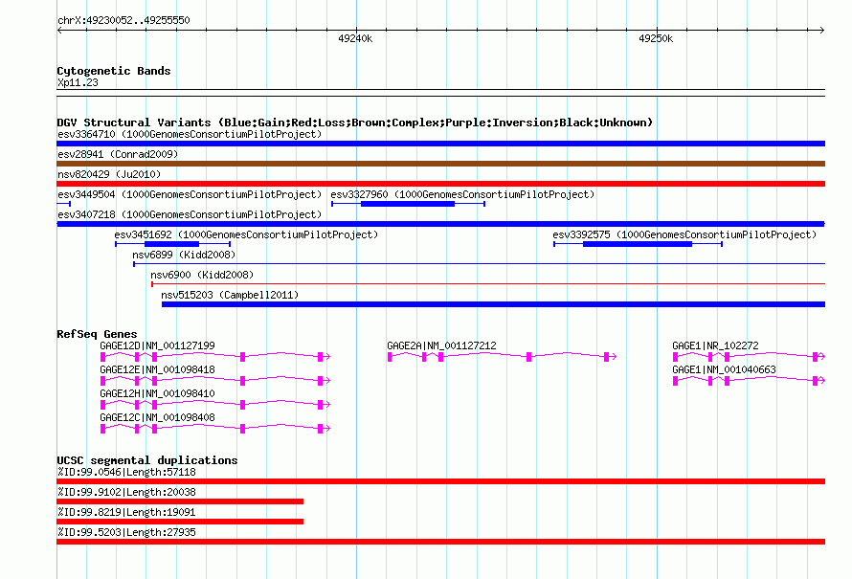The image size is (852, 579).
Task: Click the RefSeq Genes track title
Action: pyautogui.click(x=97, y=334)
